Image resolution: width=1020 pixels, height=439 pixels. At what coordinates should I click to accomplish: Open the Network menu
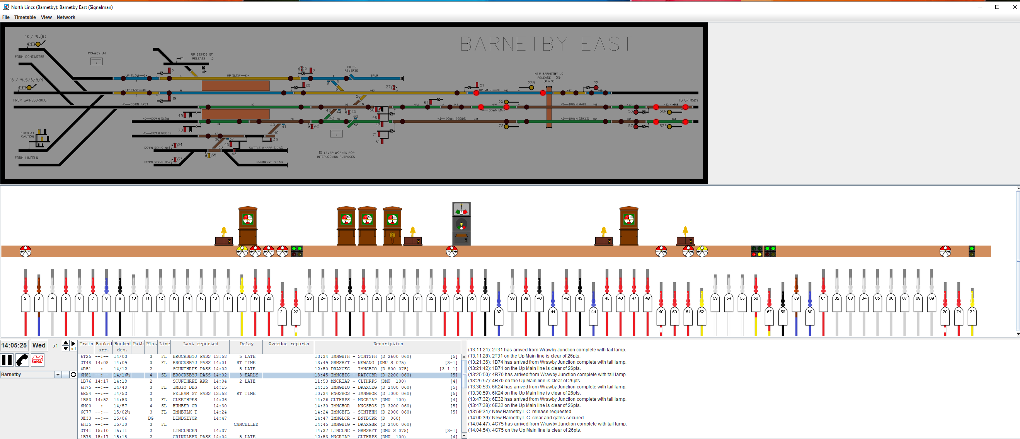(x=66, y=17)
